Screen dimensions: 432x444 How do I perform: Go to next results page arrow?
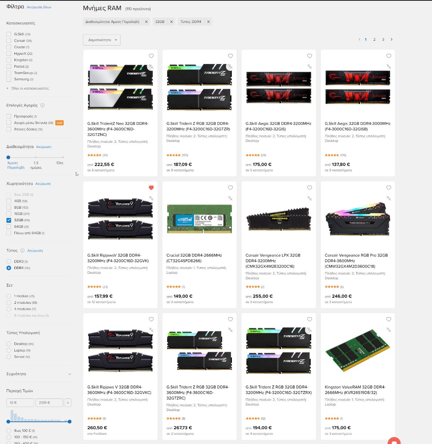pyautogui.click(x=392, y=39)
